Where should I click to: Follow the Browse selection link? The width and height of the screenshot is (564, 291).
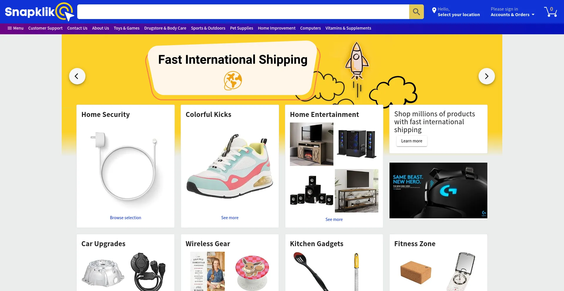pos(125,218)
